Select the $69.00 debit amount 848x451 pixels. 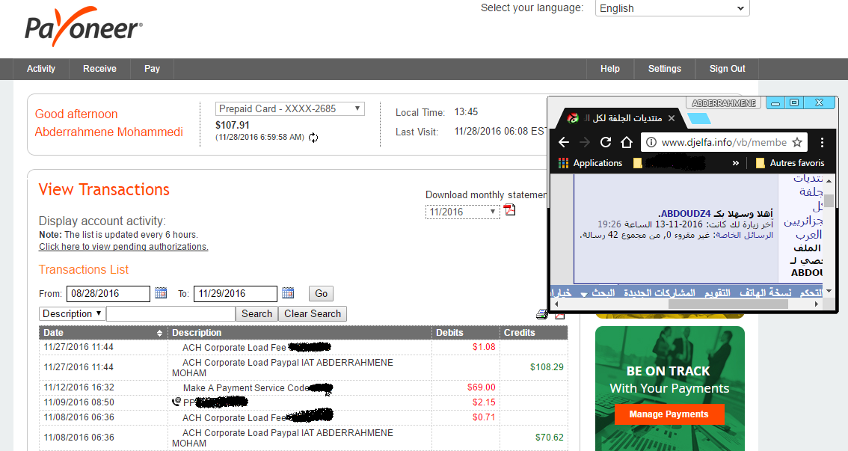tap(482, 387)
